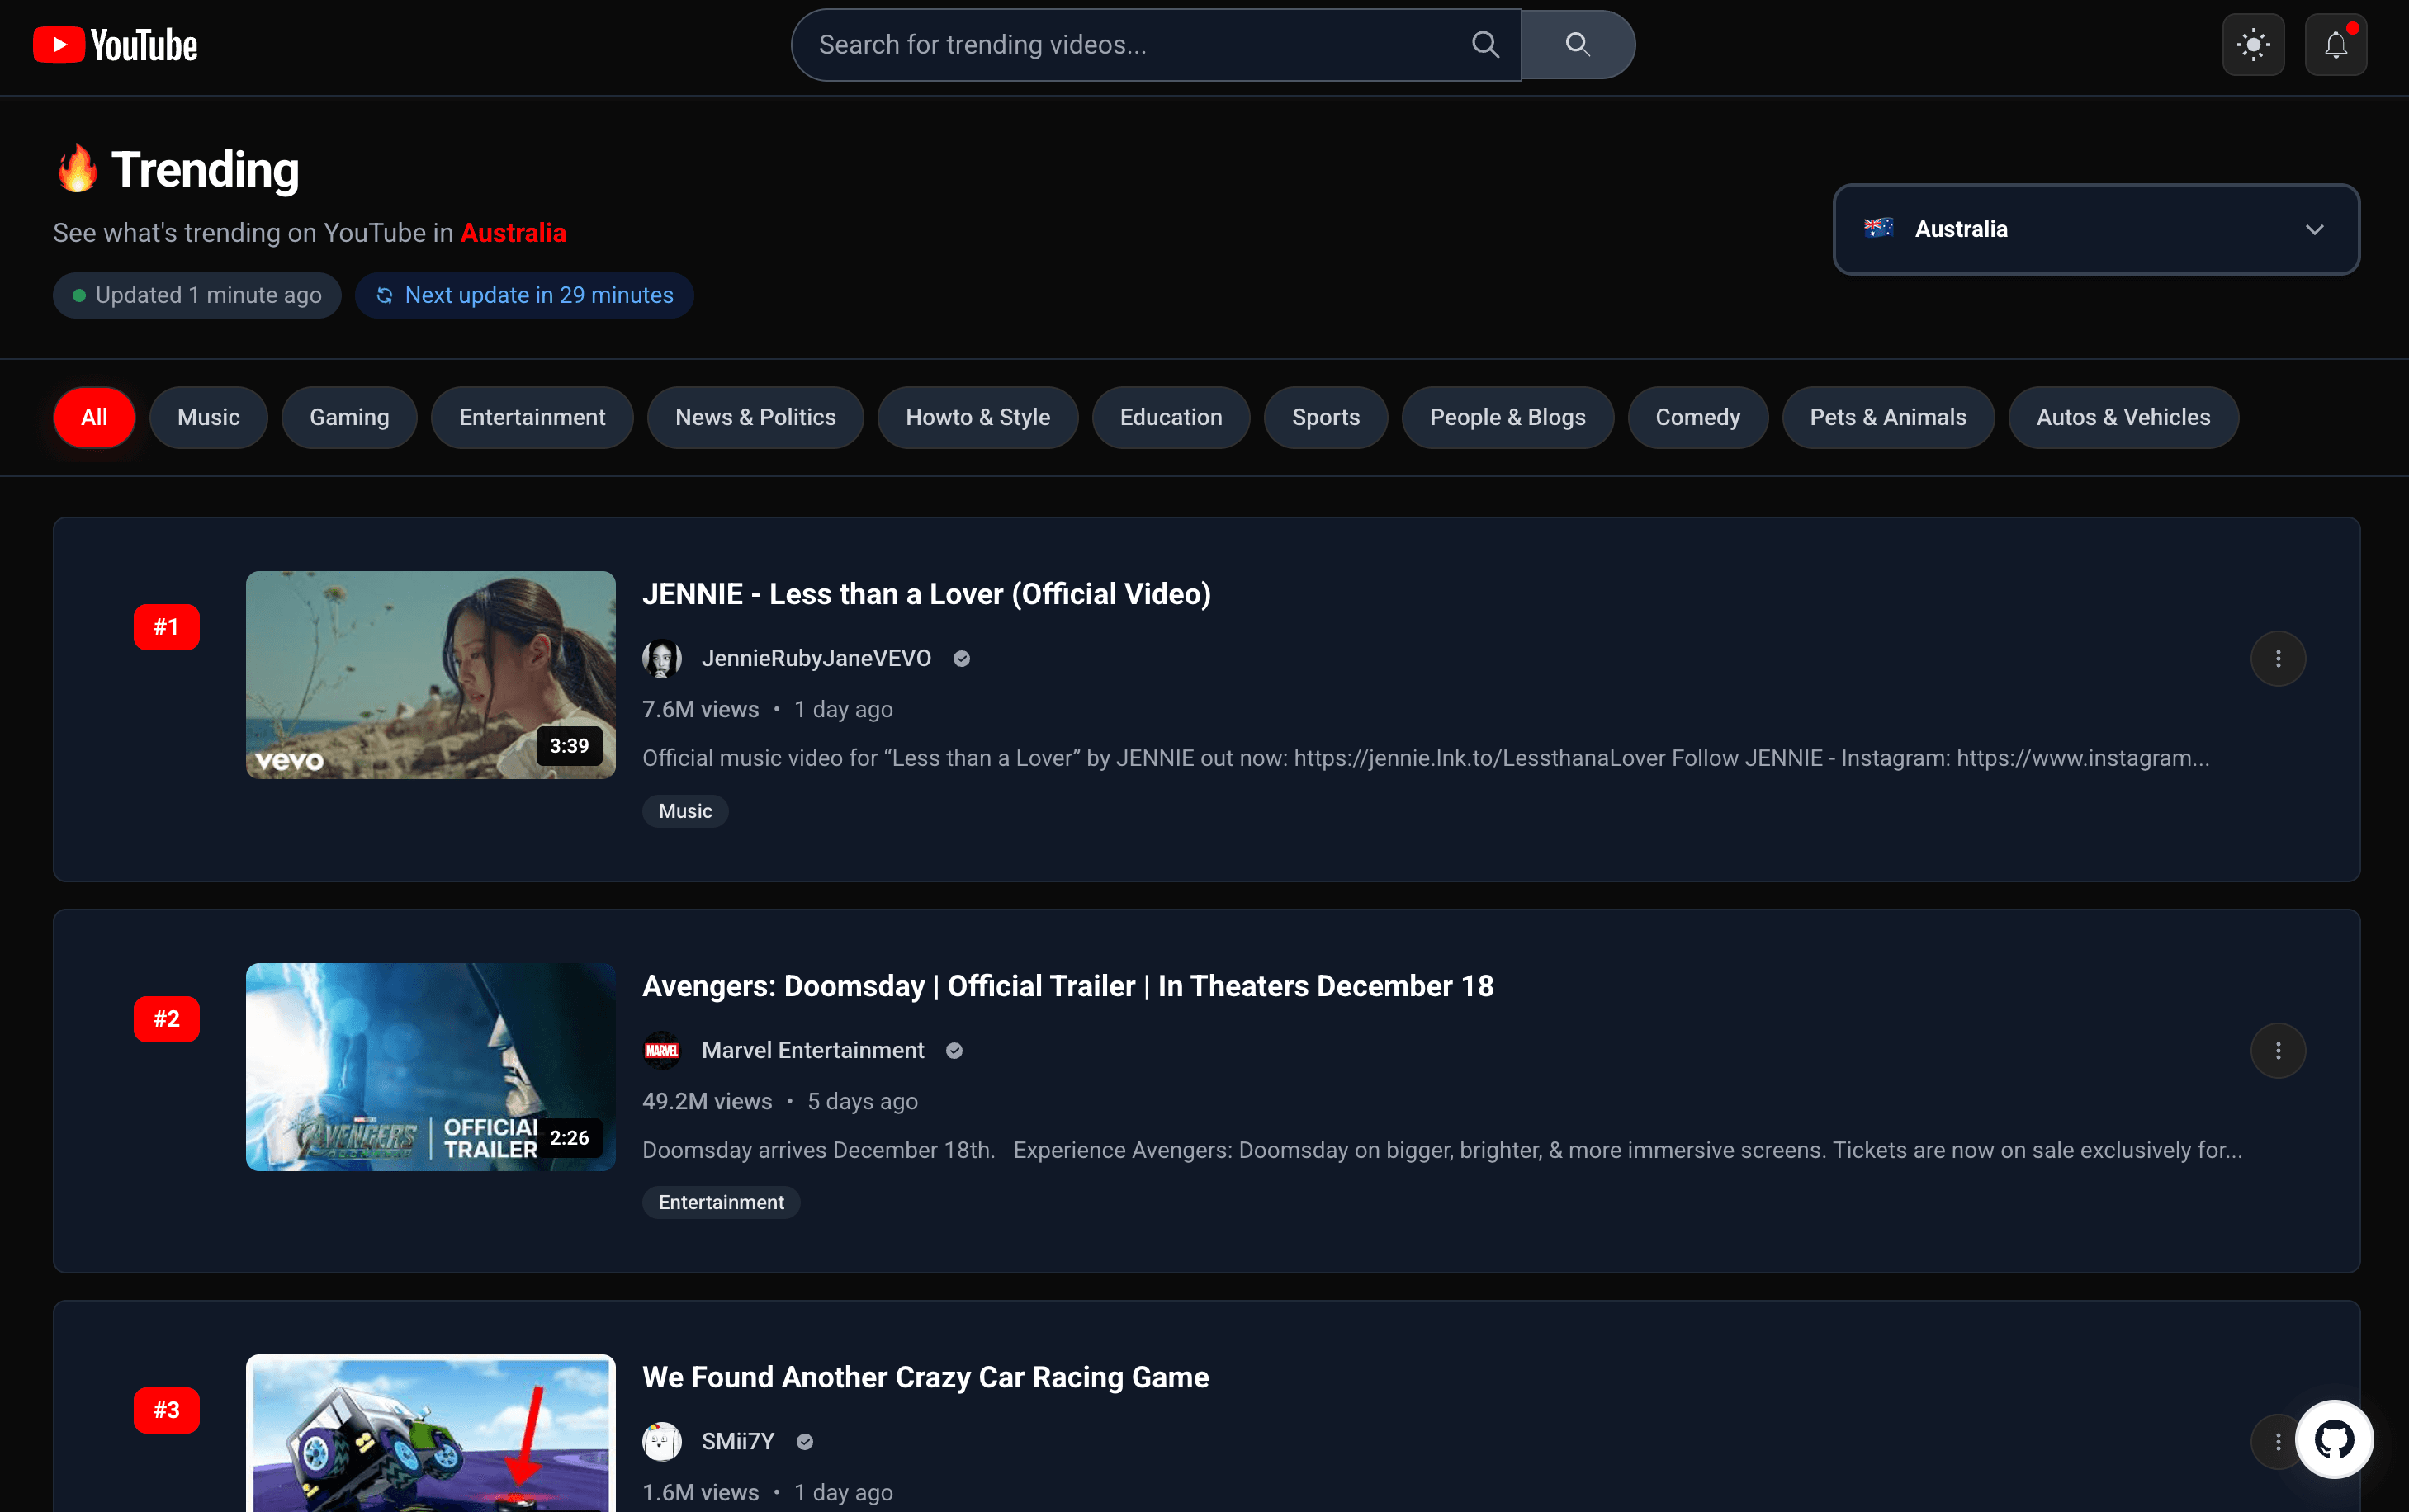Click JennieRubyJaneVEVO channel avatar
This screenshot has height=1512, width=2409.
662,658
